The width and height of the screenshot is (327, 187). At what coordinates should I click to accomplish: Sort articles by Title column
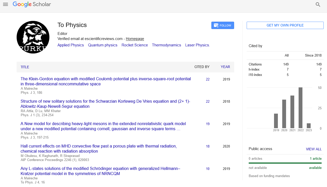tap(25, 67)
